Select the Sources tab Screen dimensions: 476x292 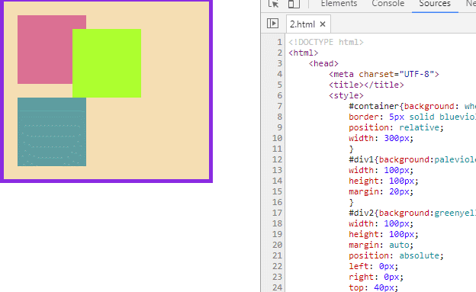(x=435, y=4)
